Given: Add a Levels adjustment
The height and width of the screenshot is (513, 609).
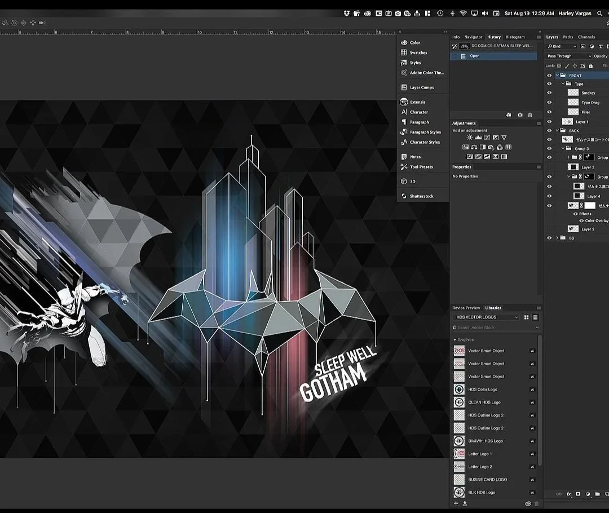Looking at the screenshot, I should tap(479, 138).
